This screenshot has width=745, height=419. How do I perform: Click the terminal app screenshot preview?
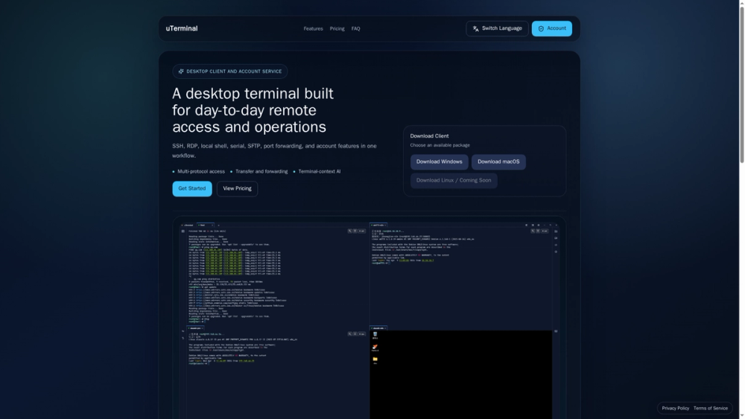coord(370,319)
